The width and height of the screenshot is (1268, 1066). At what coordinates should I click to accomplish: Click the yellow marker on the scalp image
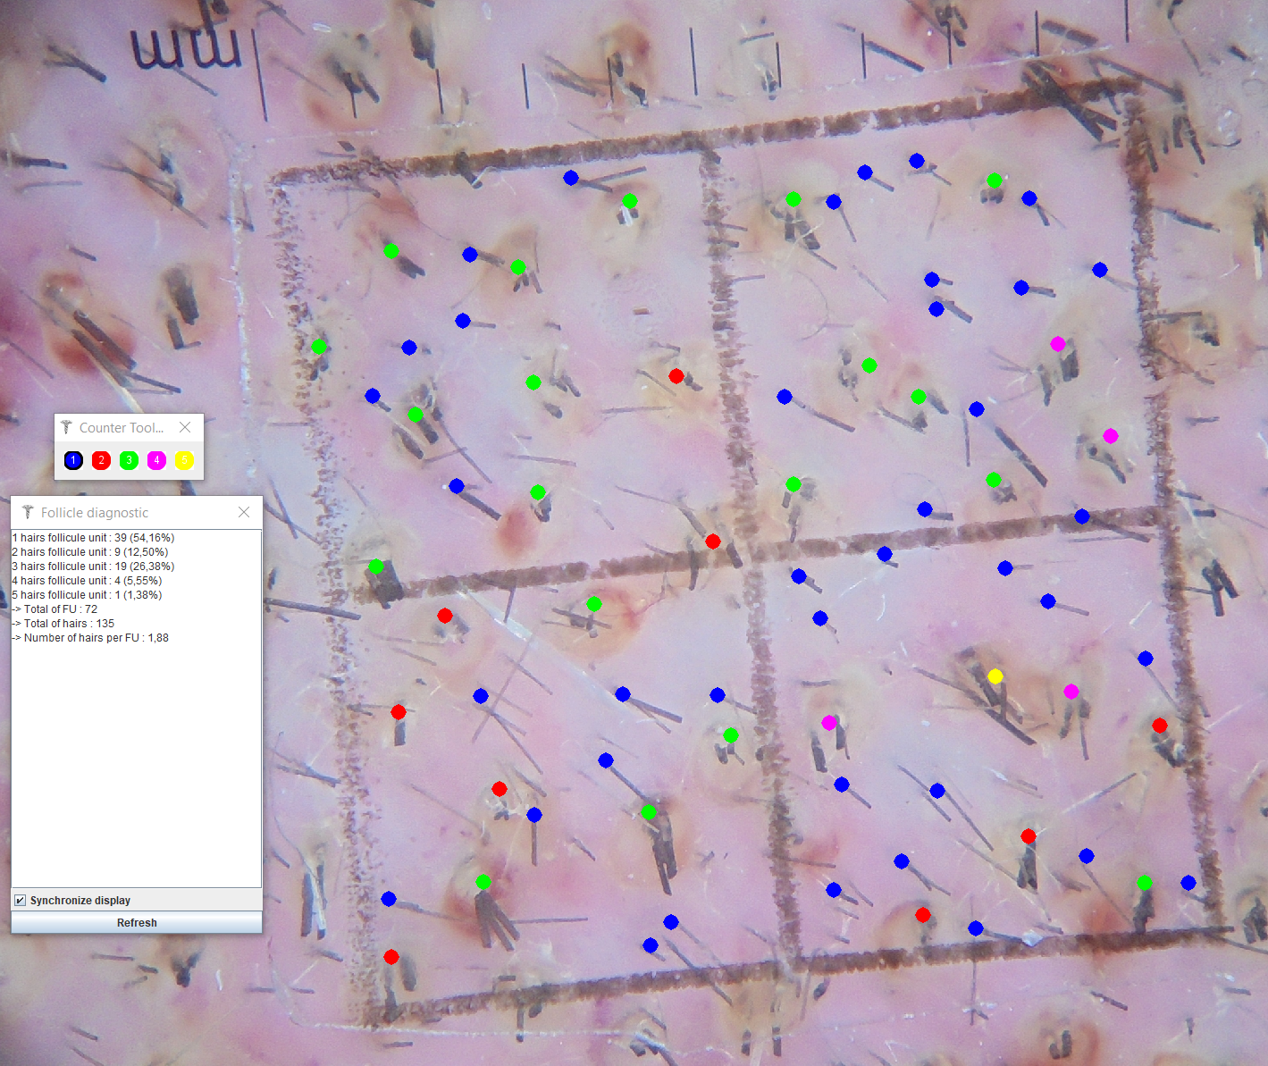pos(995,676)
